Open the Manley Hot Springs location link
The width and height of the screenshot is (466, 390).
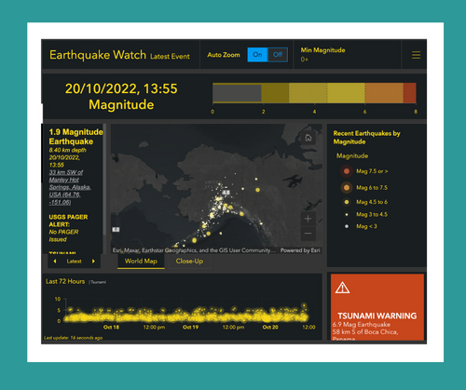click(70, 187)
